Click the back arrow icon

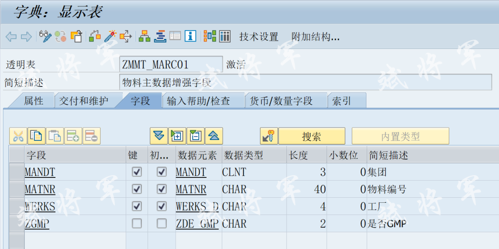pos(11,36)
